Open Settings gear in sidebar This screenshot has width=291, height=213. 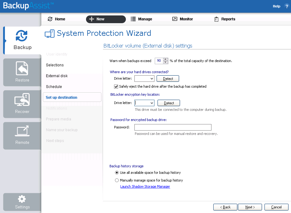pyautogui.click(x=22, y=202)
